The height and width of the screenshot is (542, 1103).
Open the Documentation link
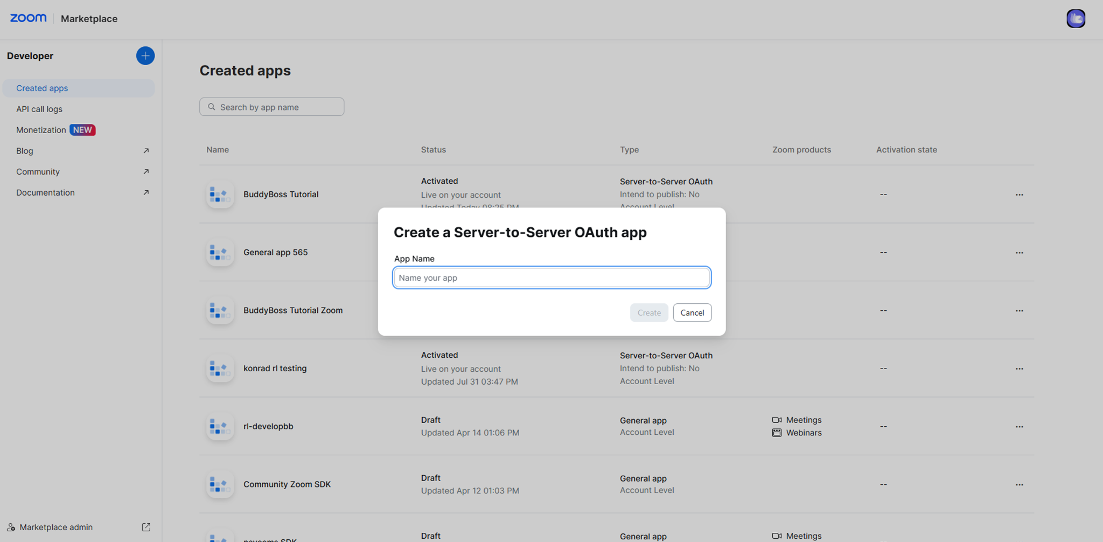pos(45,192)
